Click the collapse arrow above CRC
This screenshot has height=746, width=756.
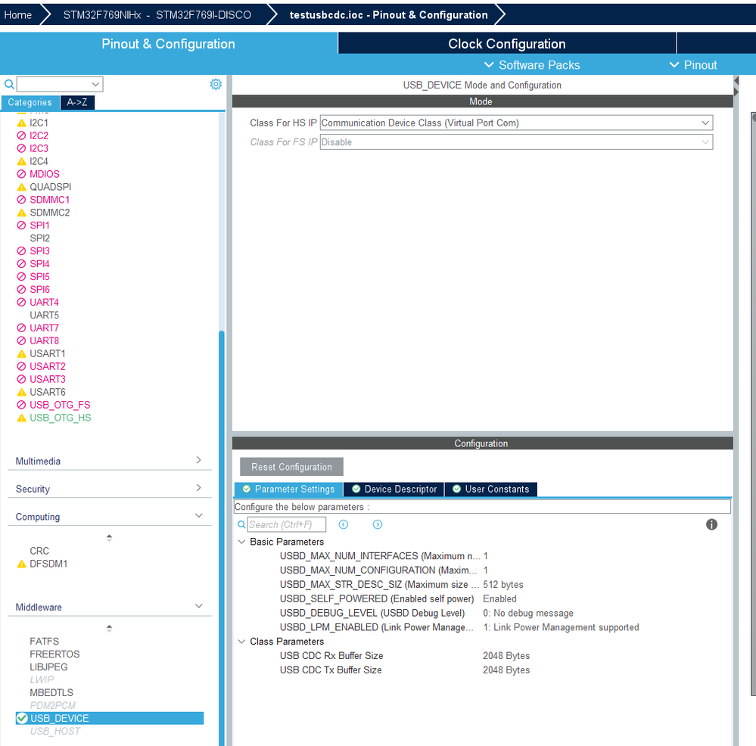click(110, 538)
